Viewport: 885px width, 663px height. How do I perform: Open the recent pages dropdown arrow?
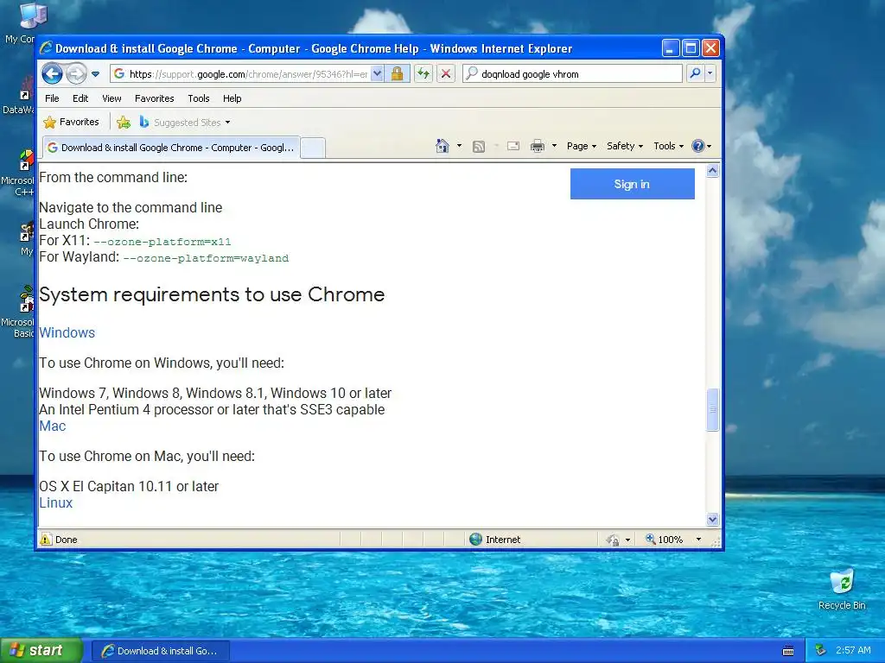pyautogui.click(x=95, y=74)
